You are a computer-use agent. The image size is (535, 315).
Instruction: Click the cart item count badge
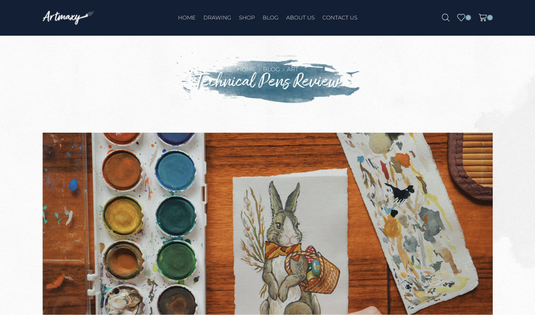click(490, 18)
